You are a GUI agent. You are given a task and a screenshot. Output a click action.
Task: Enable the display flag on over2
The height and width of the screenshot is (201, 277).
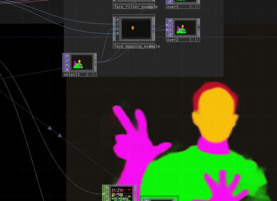[193, 40]
